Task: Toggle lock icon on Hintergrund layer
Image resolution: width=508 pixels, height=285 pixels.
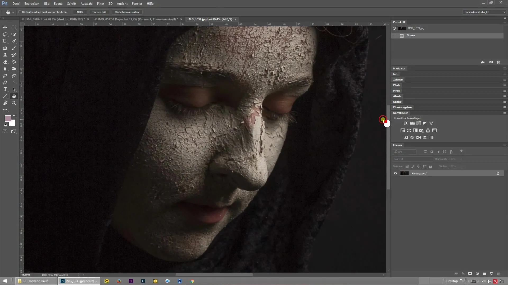Action: (x=498, y=173)
